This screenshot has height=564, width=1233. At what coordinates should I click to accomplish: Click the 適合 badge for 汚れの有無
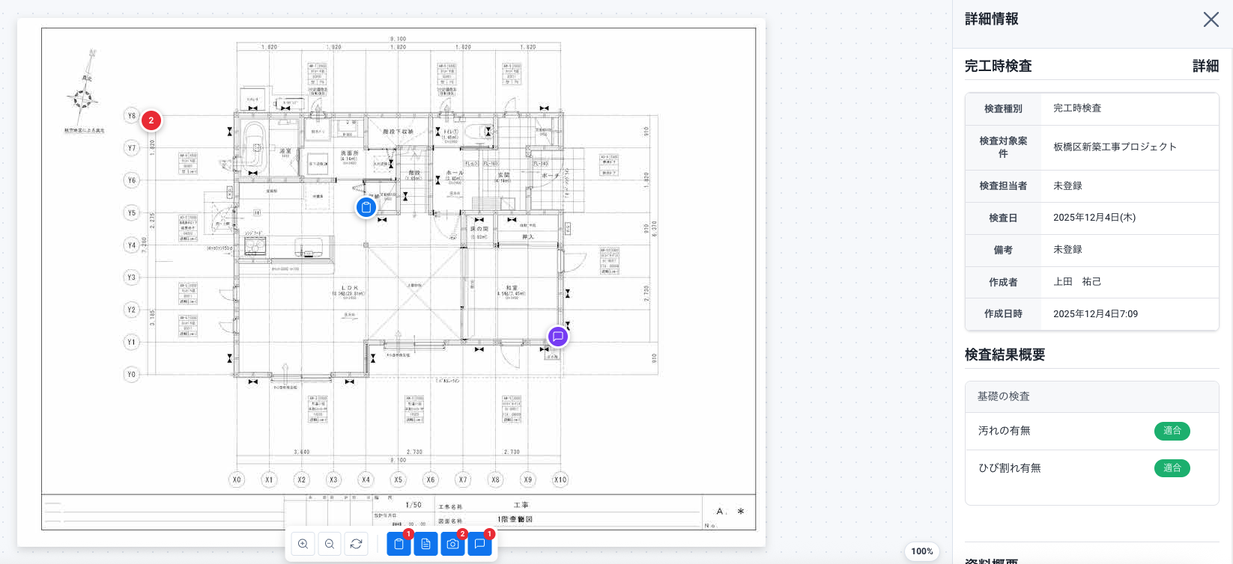point(1172,431)
